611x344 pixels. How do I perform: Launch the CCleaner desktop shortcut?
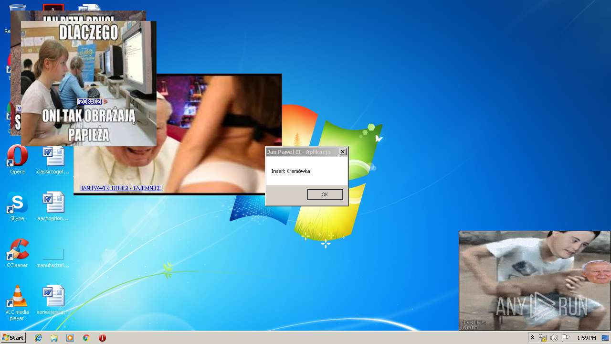point(17,254)
